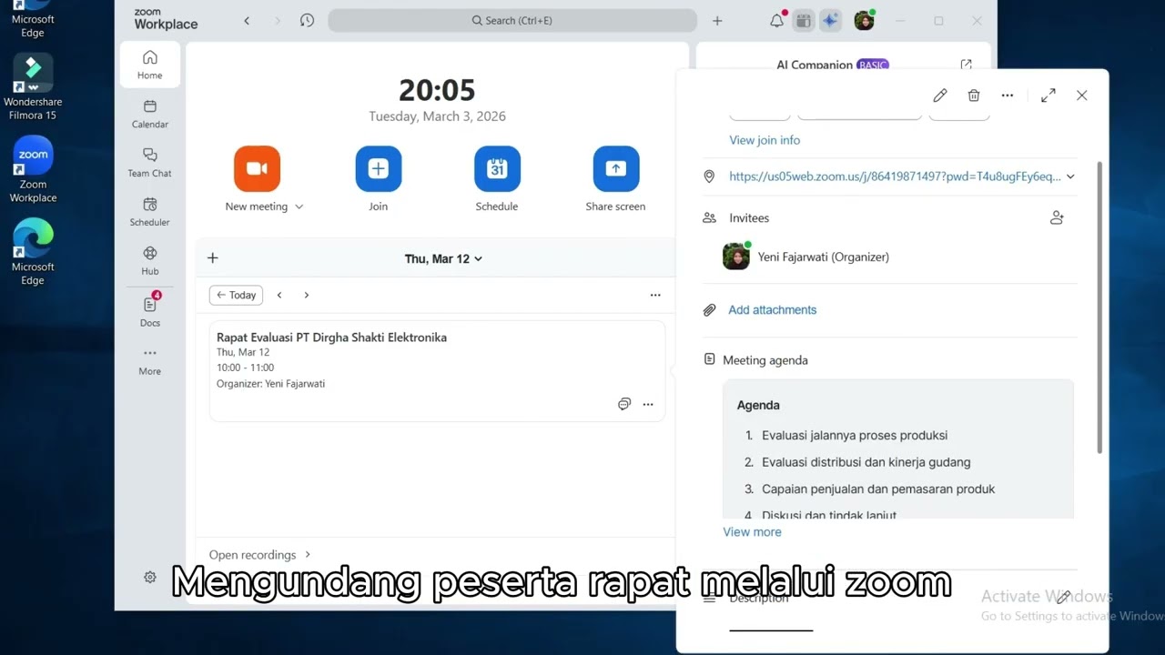
Task: Open Wondershare Filmora 15 desktop shortcut
Action: (33, 87)
